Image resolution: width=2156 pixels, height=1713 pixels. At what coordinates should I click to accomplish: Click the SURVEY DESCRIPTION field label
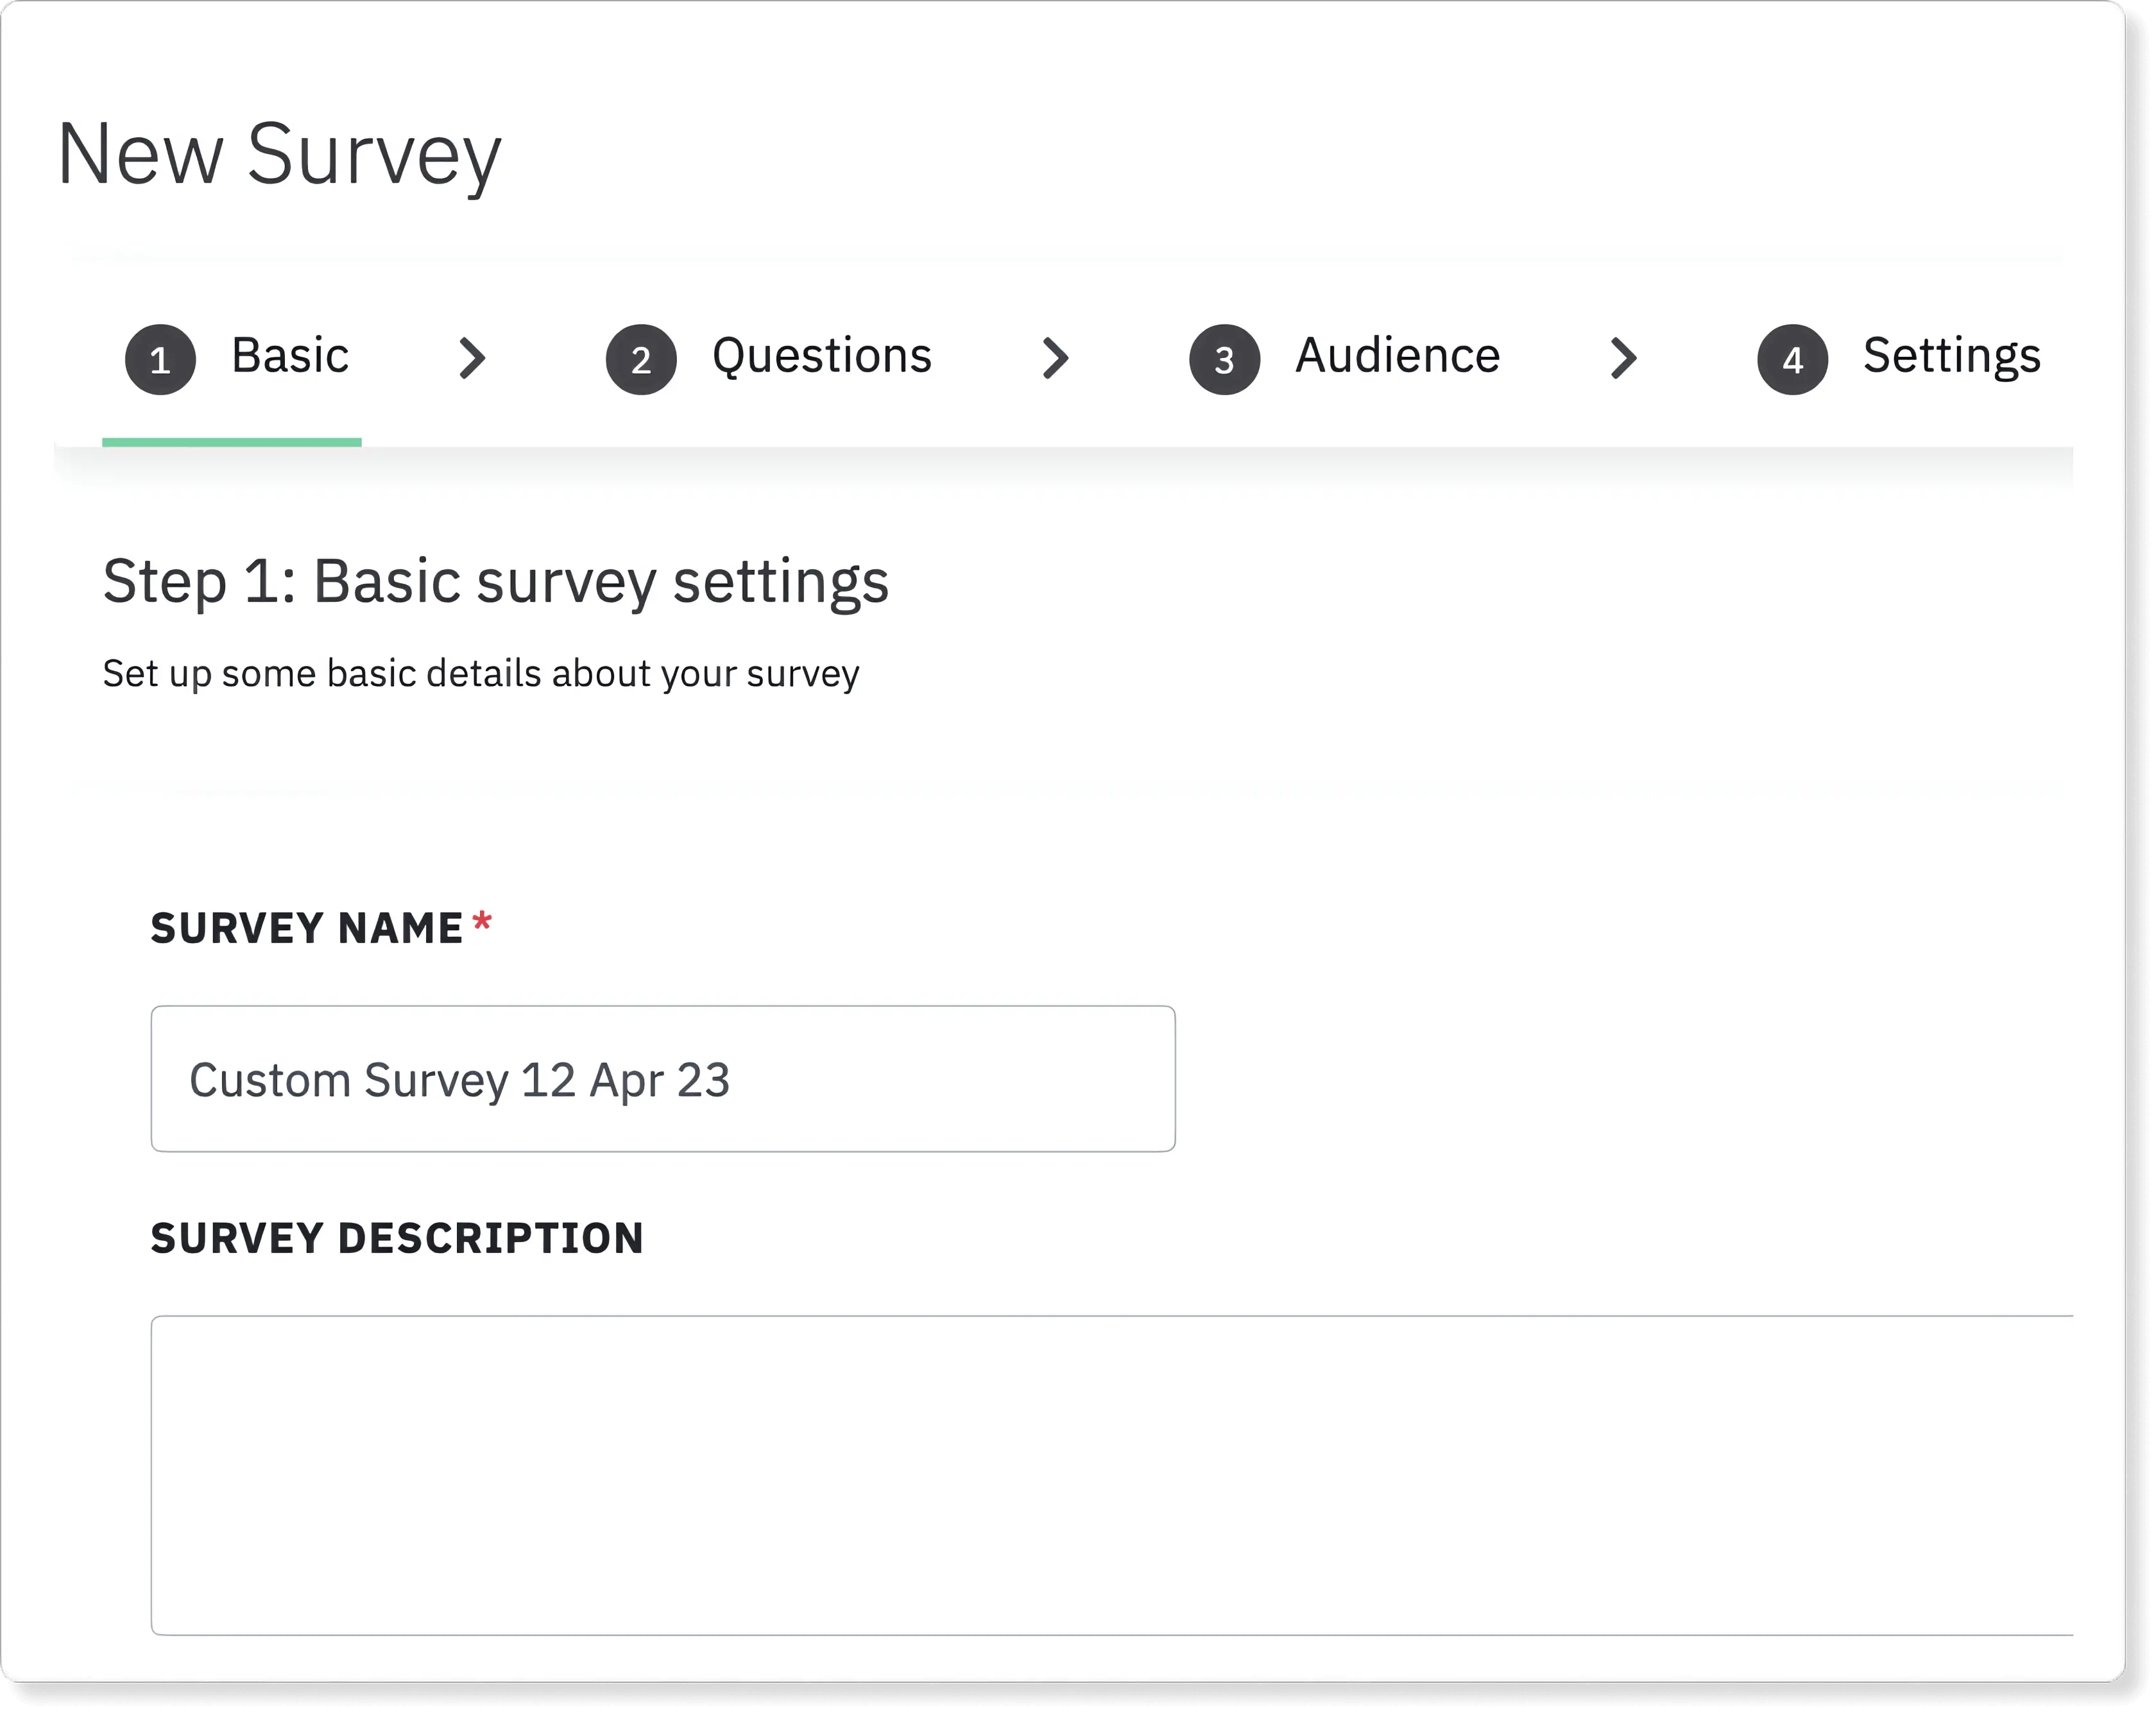(397, 1238)
